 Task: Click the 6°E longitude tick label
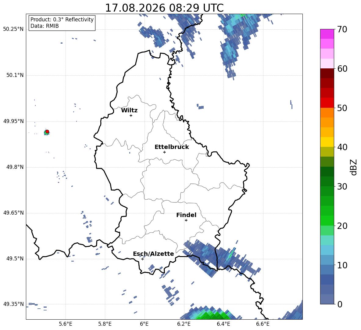(144, 324)
